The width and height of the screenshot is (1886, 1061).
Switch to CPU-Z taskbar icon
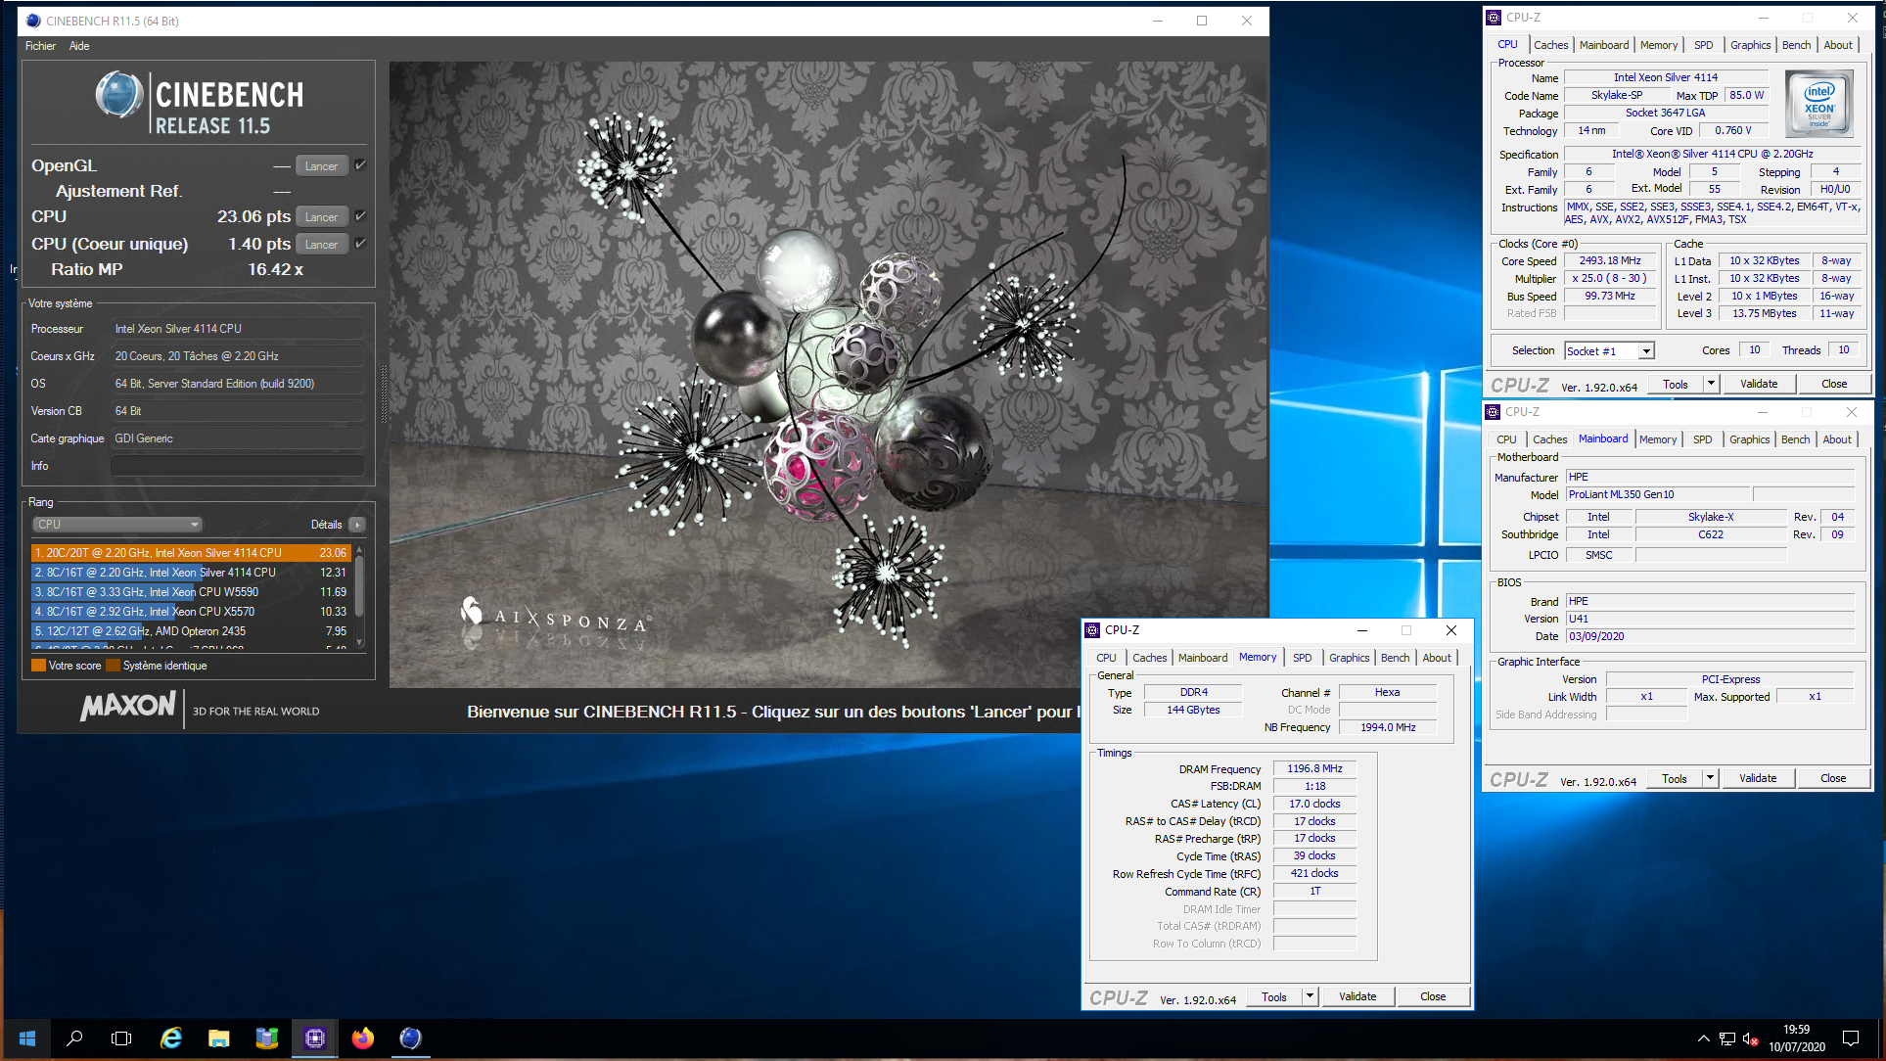click(x=314, y=1038)
